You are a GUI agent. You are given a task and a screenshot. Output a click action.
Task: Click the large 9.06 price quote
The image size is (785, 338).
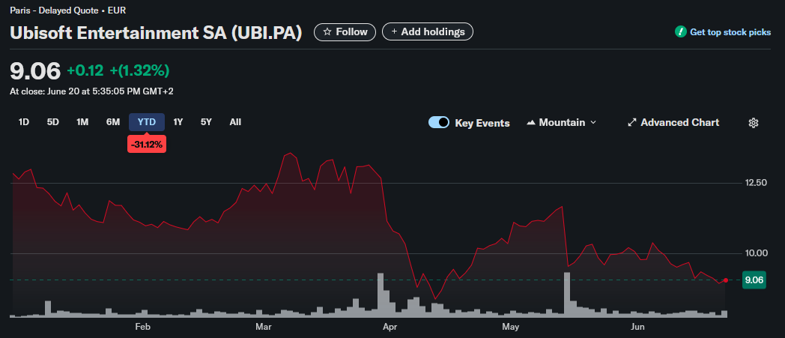pos(35,71)
